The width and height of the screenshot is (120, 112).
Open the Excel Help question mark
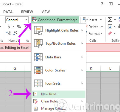pos(102,4)
